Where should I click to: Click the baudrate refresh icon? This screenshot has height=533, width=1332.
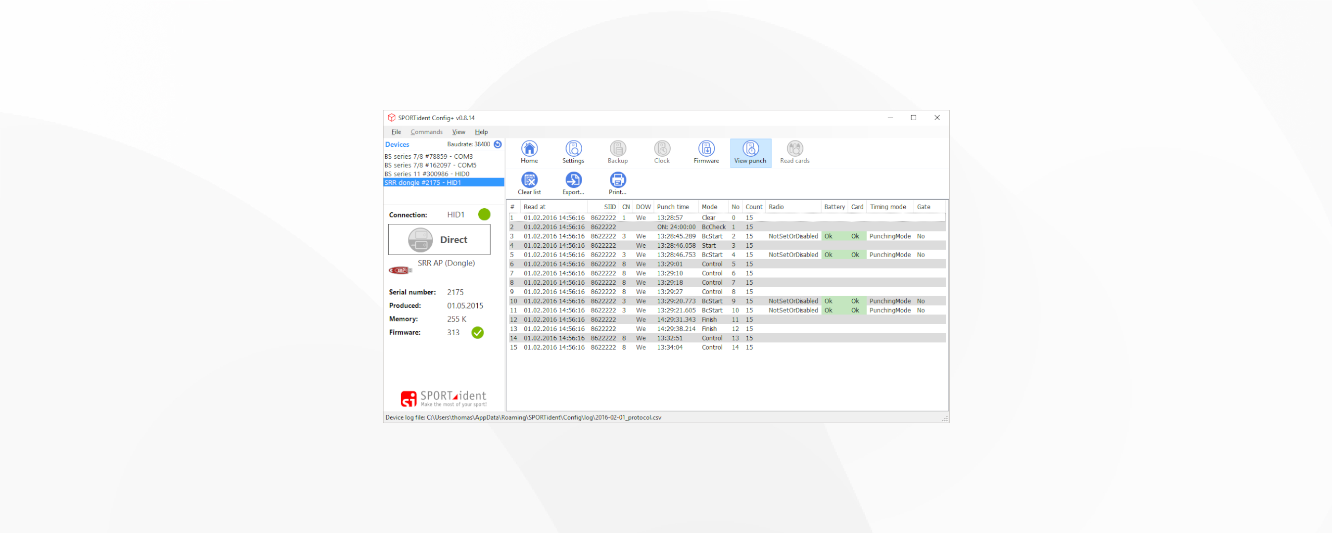498,144
